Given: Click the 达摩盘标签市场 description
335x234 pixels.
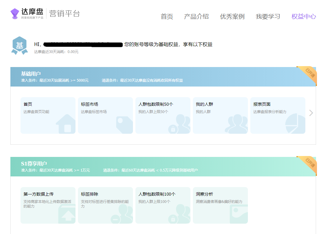Looking at the screenshot, I should tap(94, 112).
